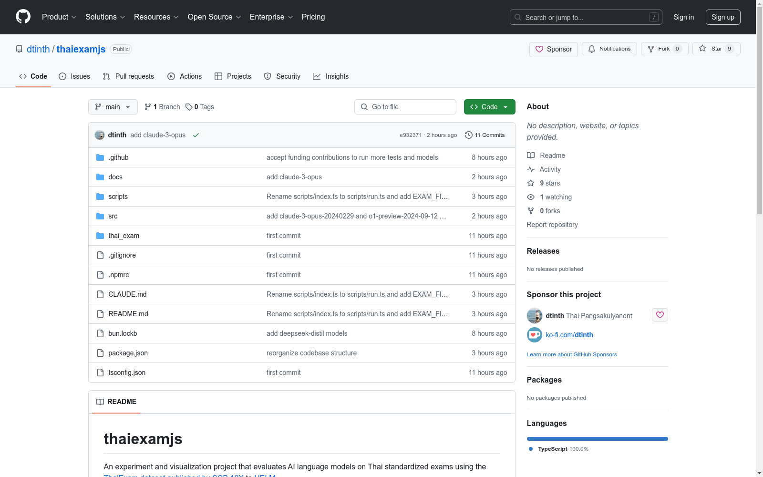This screenshot has height=477, width=763.
Task: Open the ko-fi.com/dtinth link
Action: click(569, 335)
